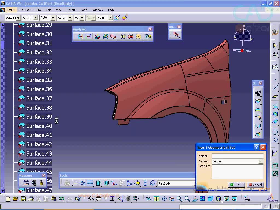Click the Painter brush icon
Image resolution: width=280 pixels, height=210 pixels.
coord(117,17)
